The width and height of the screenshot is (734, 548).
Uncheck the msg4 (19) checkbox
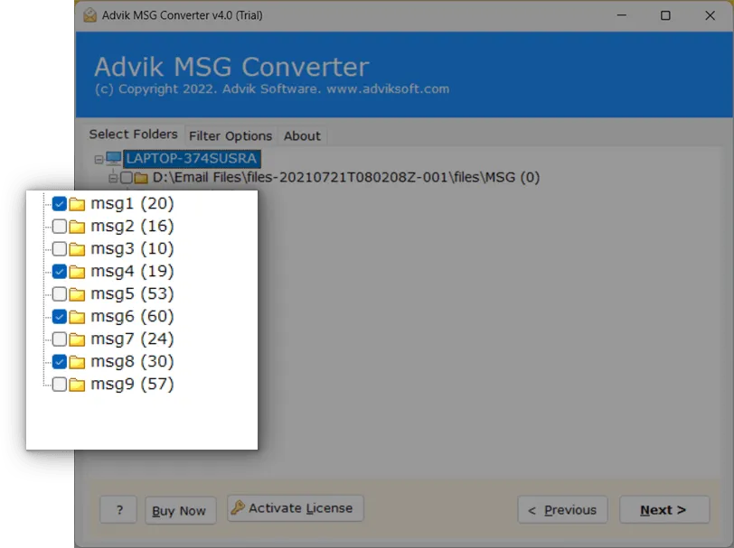60,271
